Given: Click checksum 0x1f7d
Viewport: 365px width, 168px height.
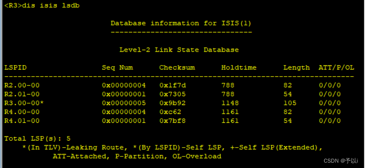Looking at the screenshot, I should click(x=172, y=86).
